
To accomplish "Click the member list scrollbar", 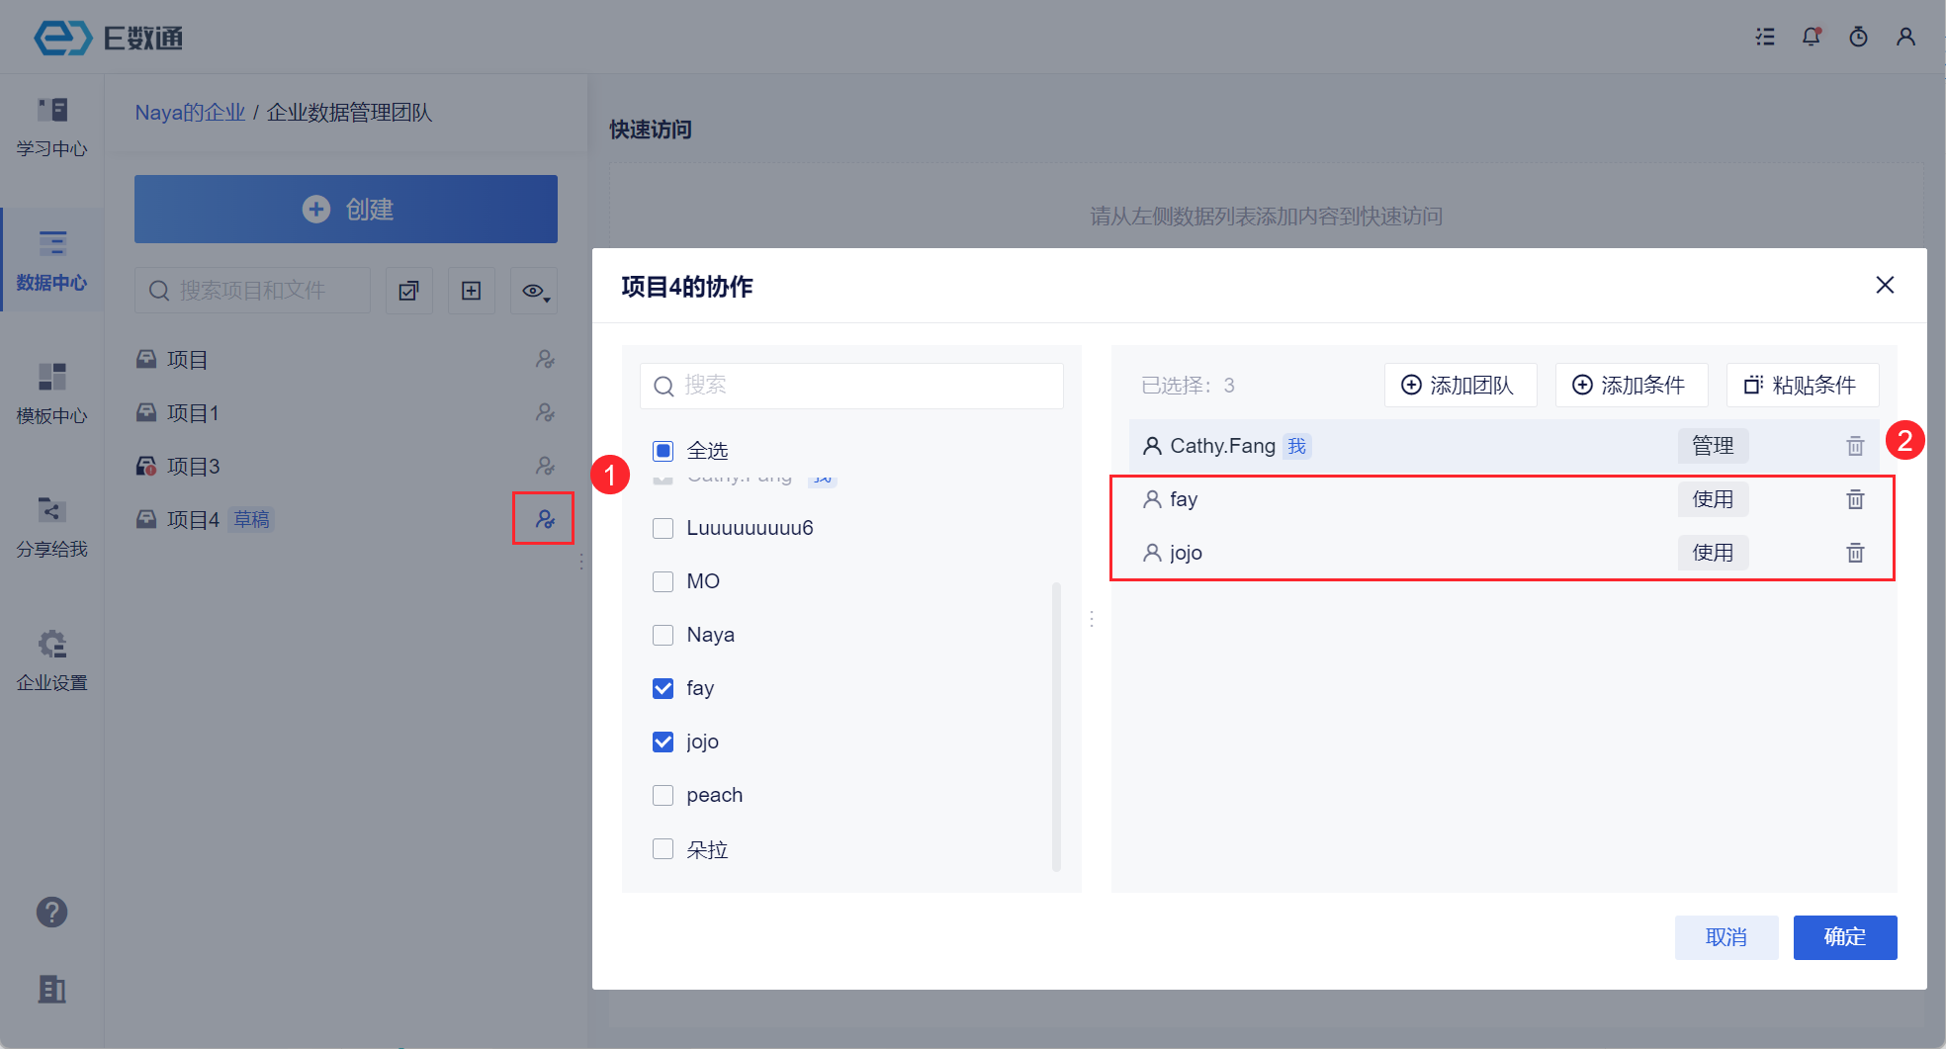I will [x=1056, y=727].
